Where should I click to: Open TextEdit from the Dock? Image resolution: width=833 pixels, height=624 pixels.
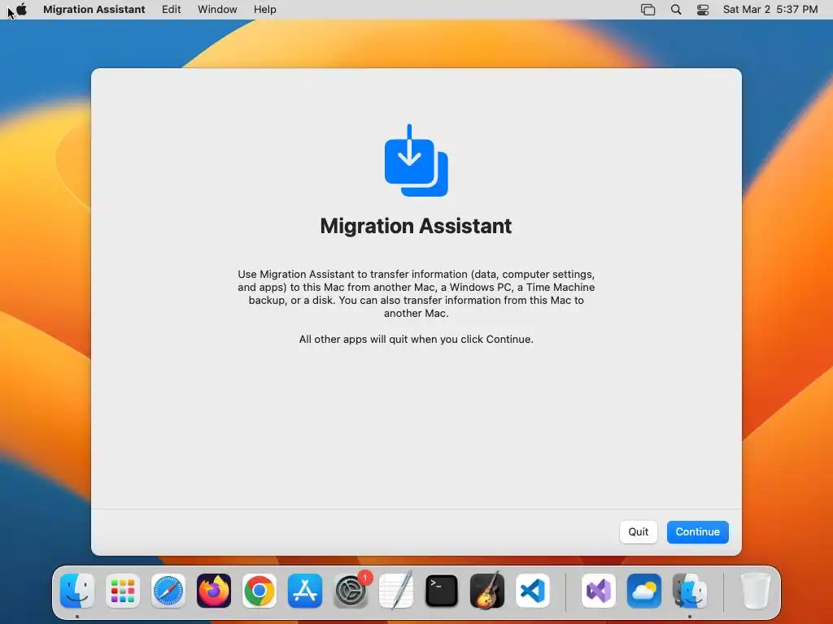point(396,591)
